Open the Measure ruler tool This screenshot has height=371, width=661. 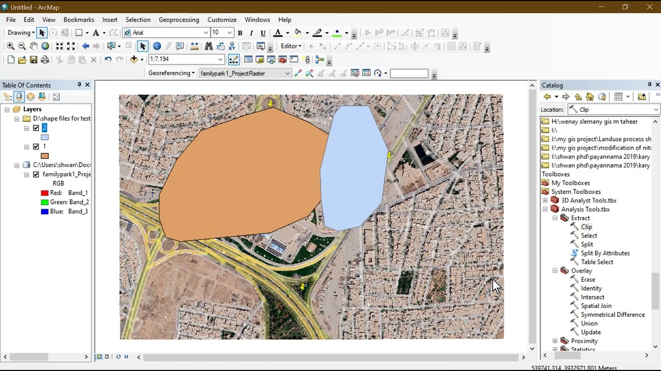tap(194, 46)
